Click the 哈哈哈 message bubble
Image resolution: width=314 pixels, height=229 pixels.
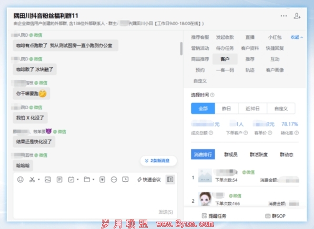(23, 165)
